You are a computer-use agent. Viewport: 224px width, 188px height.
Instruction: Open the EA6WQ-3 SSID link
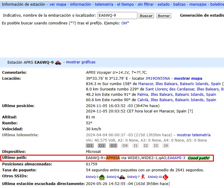[x=92, y=177]
